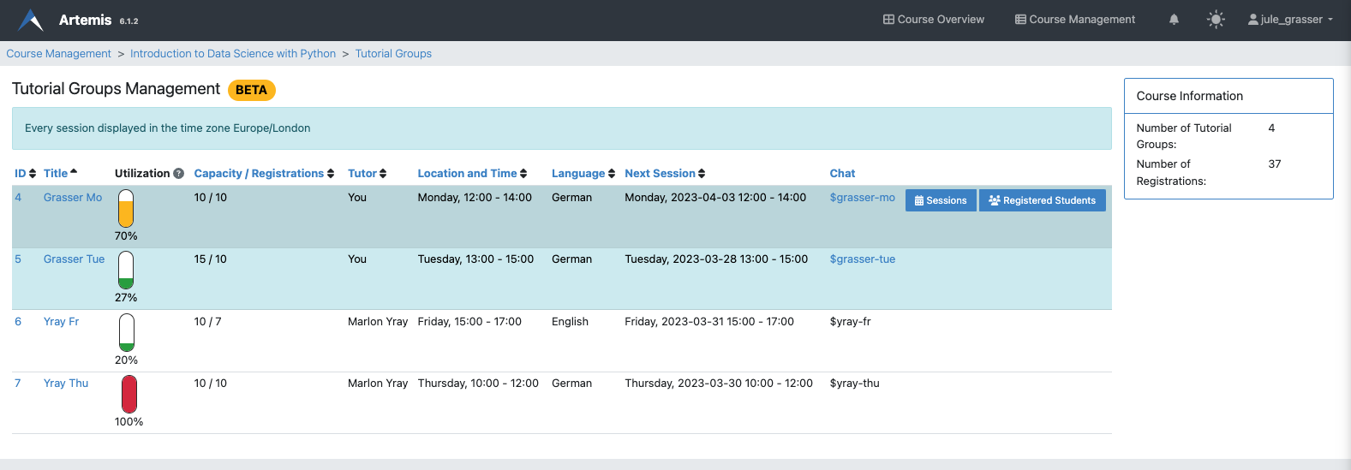View Registered Students for Grasser Mo
The image size is (1351, 470).
[1042, 200]
